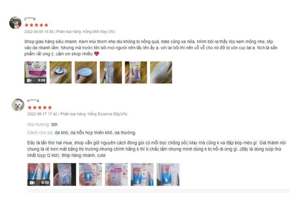
Task: Open last photo in second review
Action: 168,174
